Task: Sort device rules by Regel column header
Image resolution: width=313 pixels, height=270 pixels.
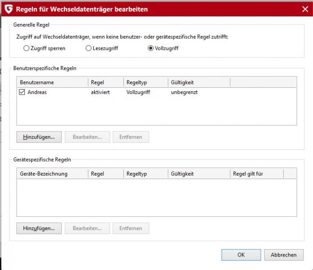Action: tap(106, 174)
